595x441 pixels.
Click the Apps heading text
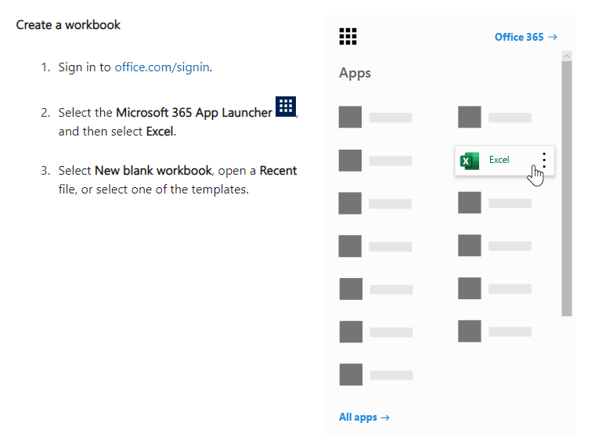355,73
